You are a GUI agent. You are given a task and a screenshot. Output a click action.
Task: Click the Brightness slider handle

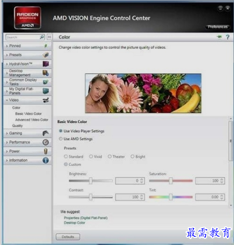pos(91,181)
